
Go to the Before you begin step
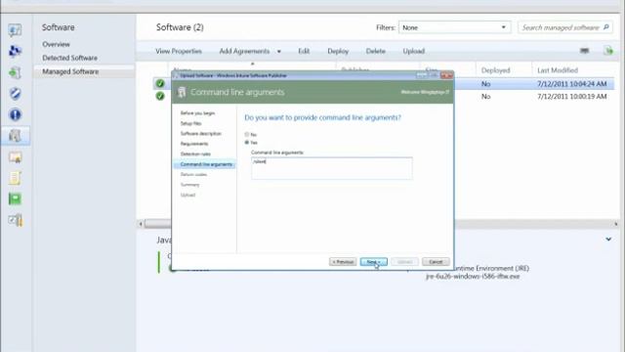[x=197, y=113]
